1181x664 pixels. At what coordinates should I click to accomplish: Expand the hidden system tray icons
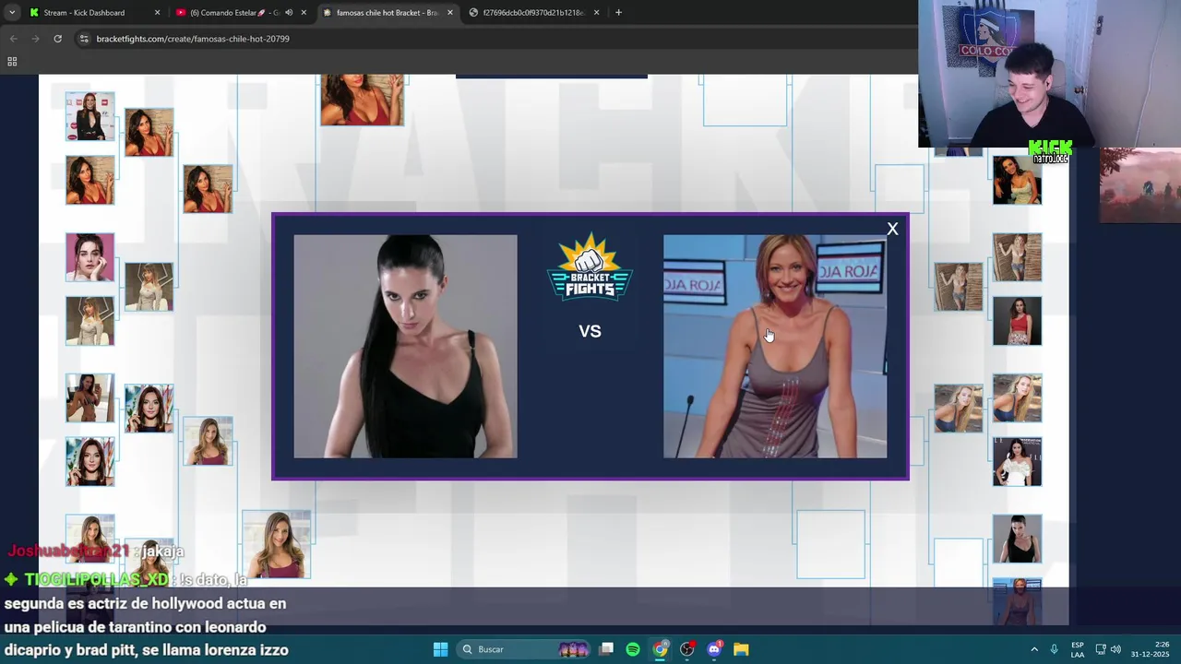[1034, 649]
